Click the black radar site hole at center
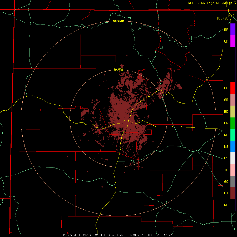This screenshot has height=237, width=237. pos(118,118)
